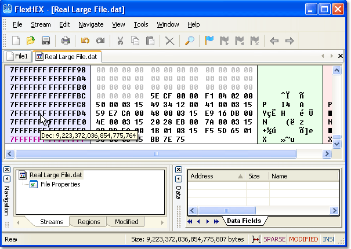Click the hex view scroll up arrow

(336, 71)
